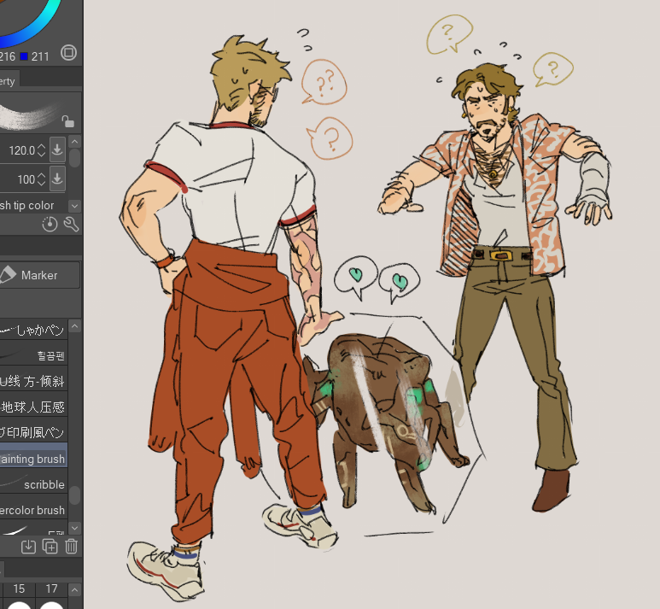Open pressure dynamics button beside 120.0

57,149
